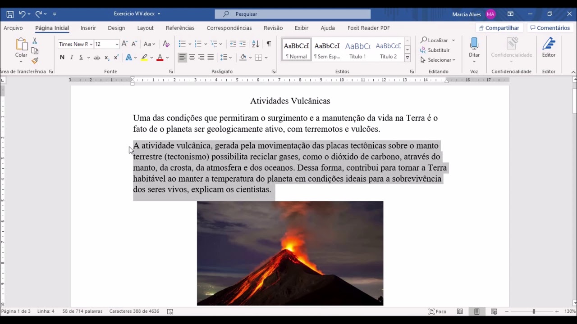Click the Pesquisar search box
The image size is (577, 324).
[293, 14]
